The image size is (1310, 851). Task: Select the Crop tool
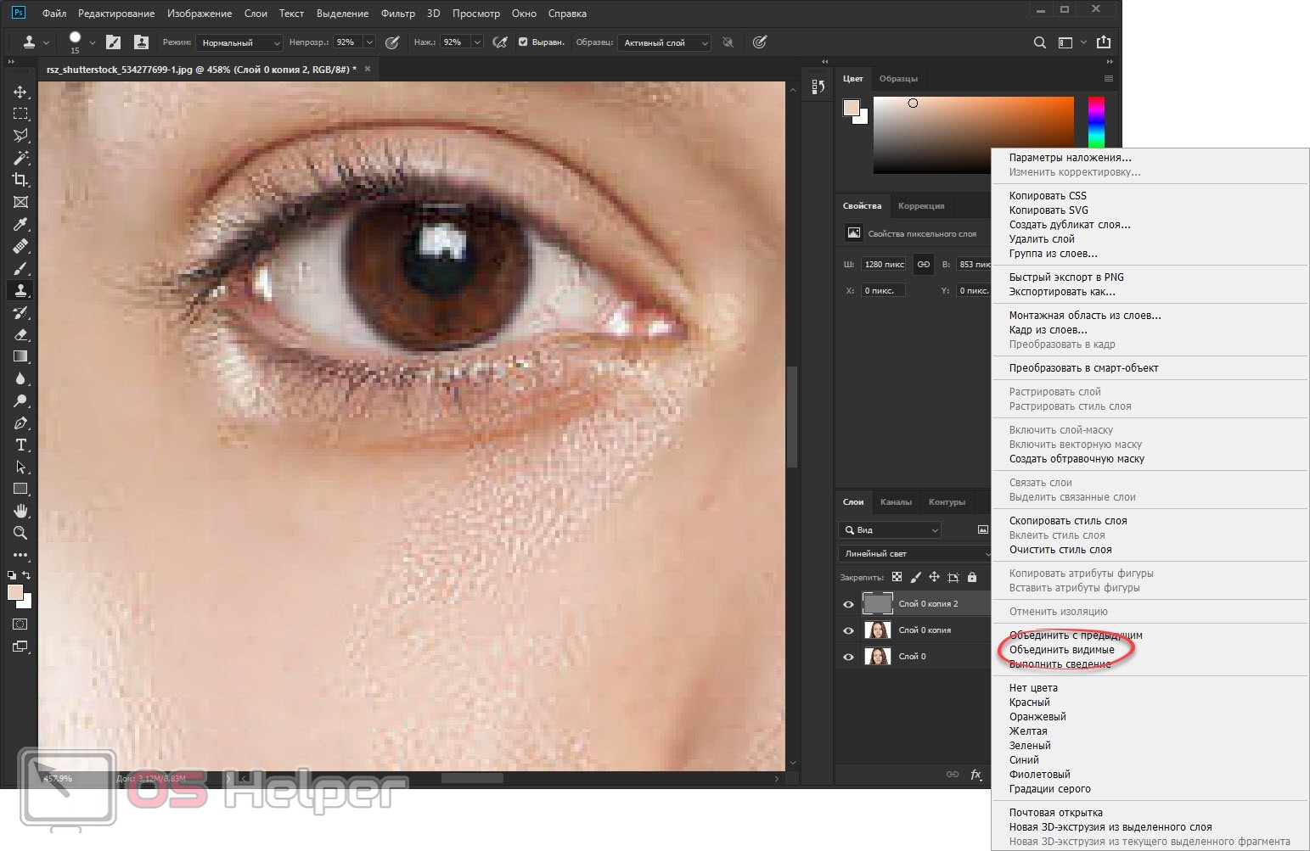(x=20, y=180)
